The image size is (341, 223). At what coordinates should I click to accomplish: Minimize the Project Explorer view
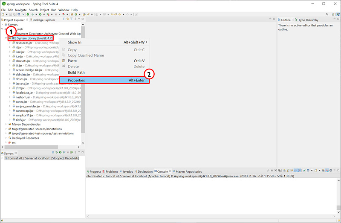tap(79, 19)
